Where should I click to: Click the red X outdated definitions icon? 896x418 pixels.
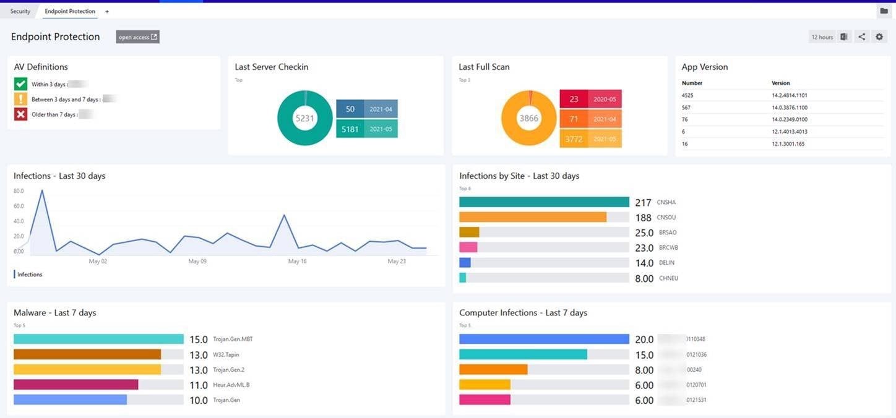point(20,114)
